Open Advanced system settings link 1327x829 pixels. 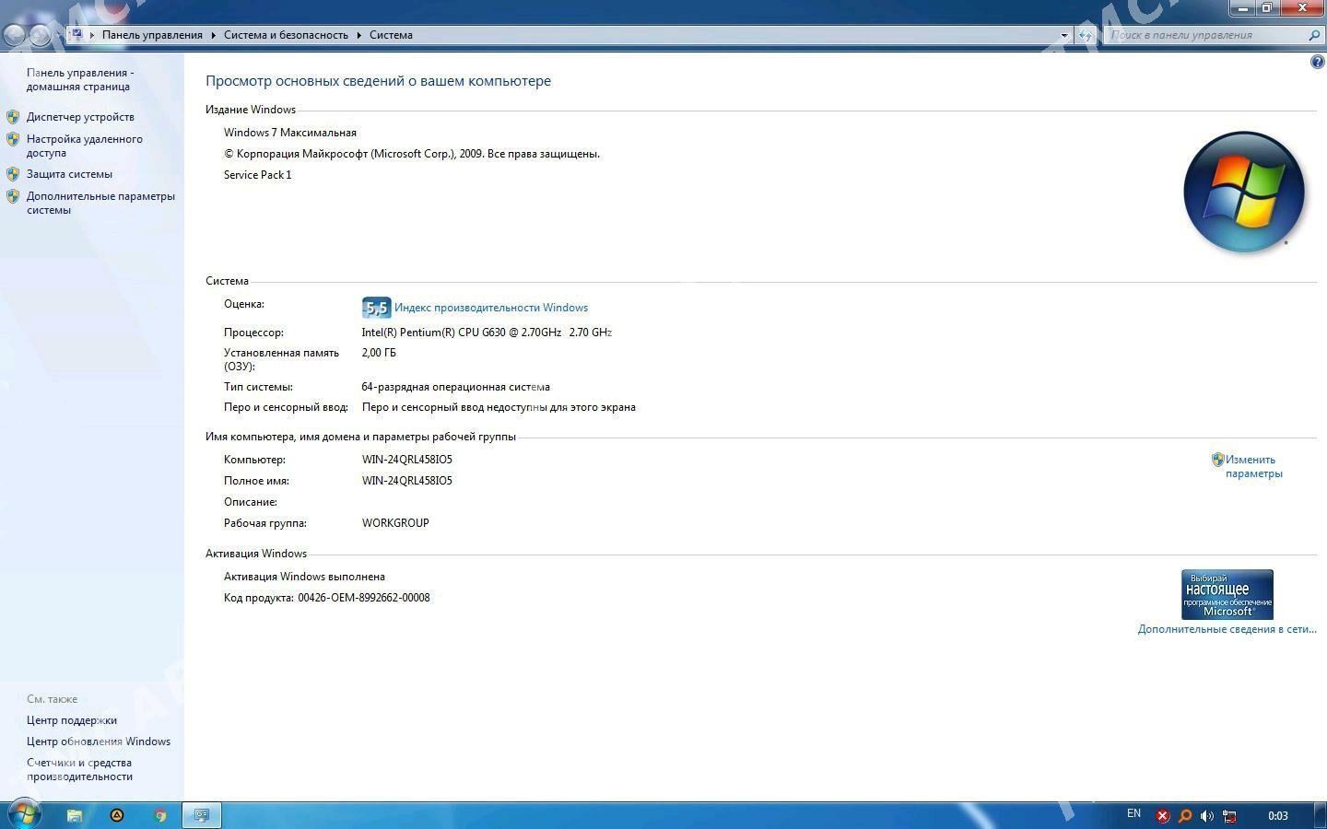(x=100, y=203)
